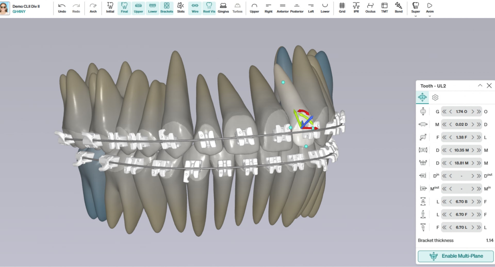The width and height of the screenshot is (495, 267).
Task: Toggle Gingiva visibility on
Action: tap(223, 8)
